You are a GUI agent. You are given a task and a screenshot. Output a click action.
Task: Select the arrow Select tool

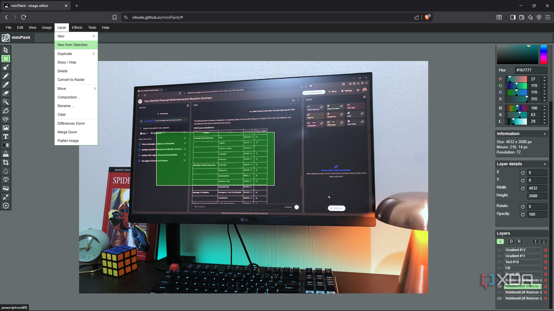pyautogui.click(x=6, y=50)
